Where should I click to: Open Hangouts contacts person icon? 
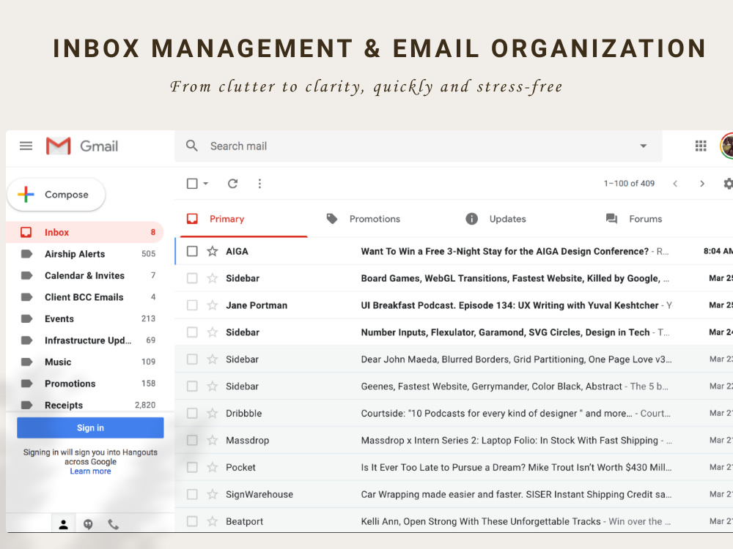[x=64, y=524]
